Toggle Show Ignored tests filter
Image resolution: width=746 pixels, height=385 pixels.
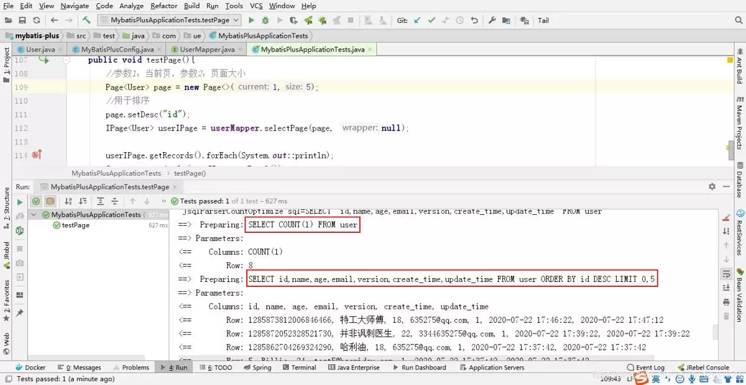[50, 201]
